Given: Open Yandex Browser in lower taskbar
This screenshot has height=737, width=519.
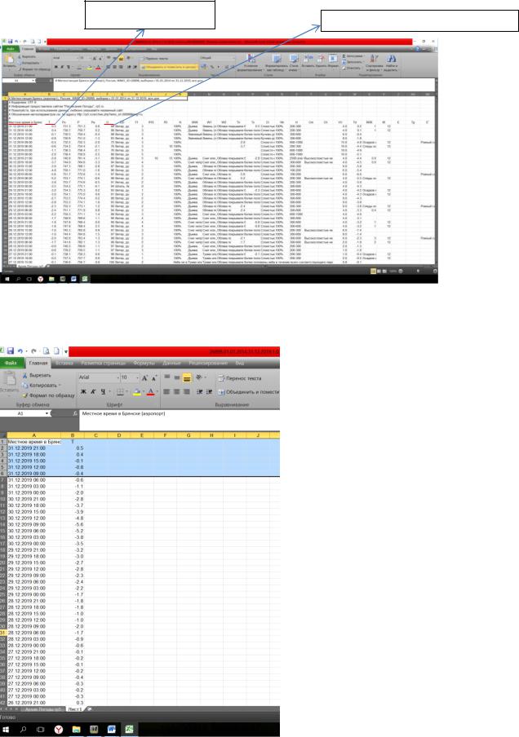Looking at the screenshot, I should point(58,730).
